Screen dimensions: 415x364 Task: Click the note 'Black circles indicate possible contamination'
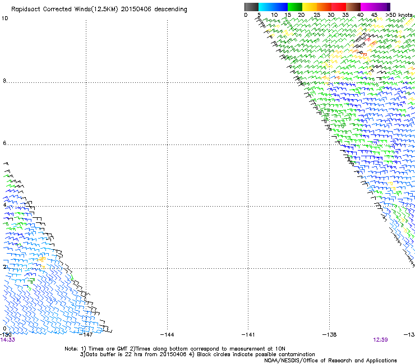point(256,354)
